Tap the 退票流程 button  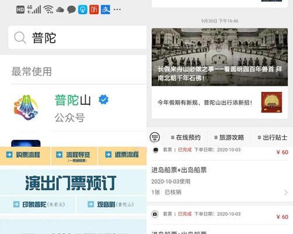[123, 156]
